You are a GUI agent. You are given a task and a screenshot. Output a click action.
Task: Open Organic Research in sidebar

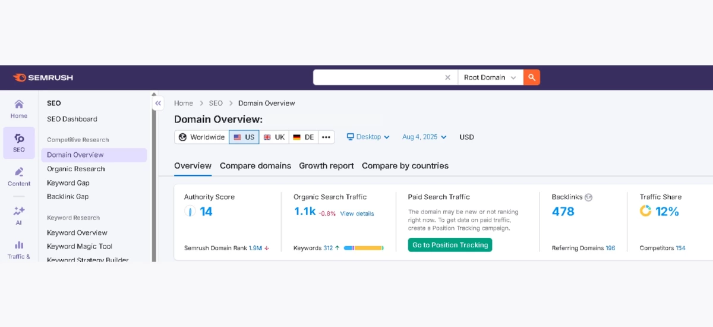click(x=75, y=169)
